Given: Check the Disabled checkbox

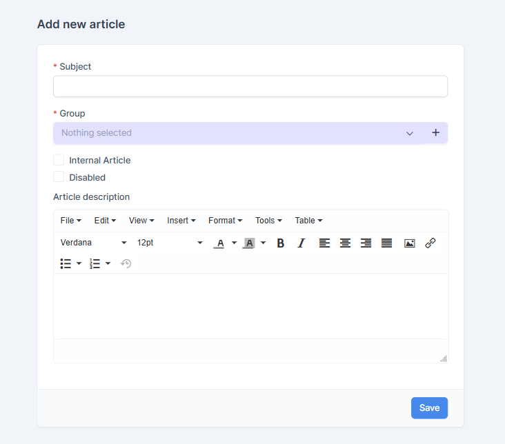Looking at the screenshot, I should click(x=59, y=177).
